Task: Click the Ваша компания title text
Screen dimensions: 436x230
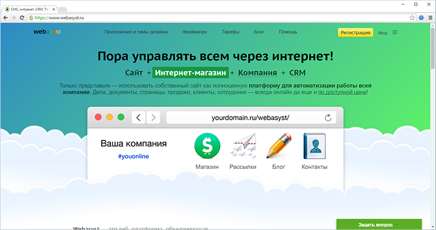Action: point(134,144)
